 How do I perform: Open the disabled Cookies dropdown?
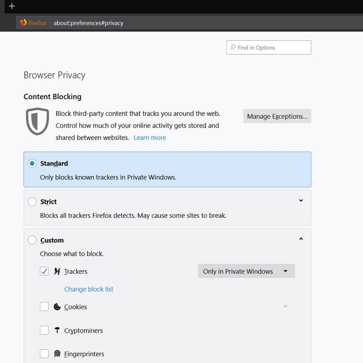(x=206, y=307)
